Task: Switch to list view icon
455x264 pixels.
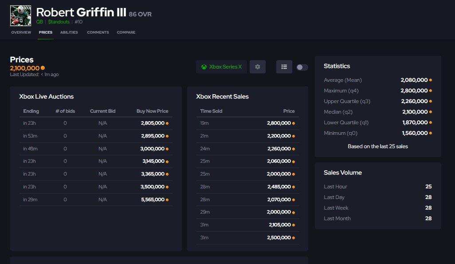Action: coord(284,67)
